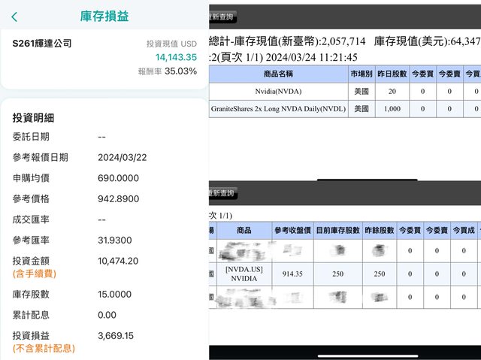Viewport: 481px width, 360px height.
Task: Tap the 投資現值 14,143.35 amount
Action: pos(176,57)
